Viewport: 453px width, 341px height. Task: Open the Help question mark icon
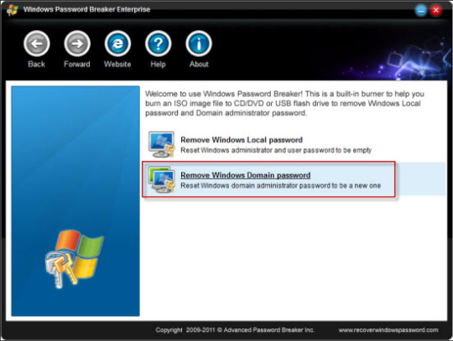(158, 44)
